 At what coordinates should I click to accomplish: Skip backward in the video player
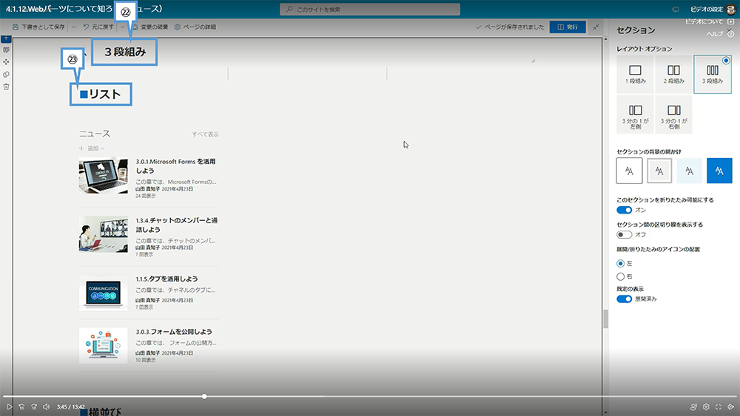tap(21, 406)
